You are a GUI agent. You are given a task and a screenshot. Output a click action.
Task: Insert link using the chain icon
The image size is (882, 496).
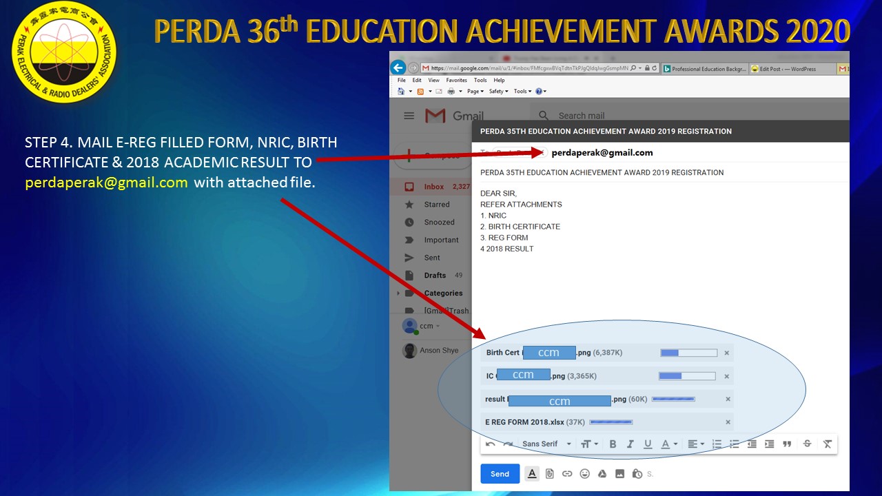[567, 474]
